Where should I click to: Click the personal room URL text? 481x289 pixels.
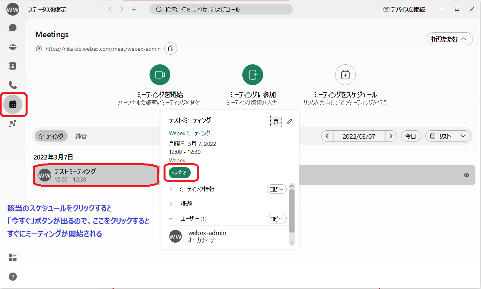coord(103,49)
